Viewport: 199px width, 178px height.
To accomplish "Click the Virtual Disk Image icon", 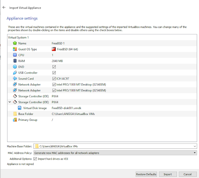I will pyautogui.click(x=20, y=108).
